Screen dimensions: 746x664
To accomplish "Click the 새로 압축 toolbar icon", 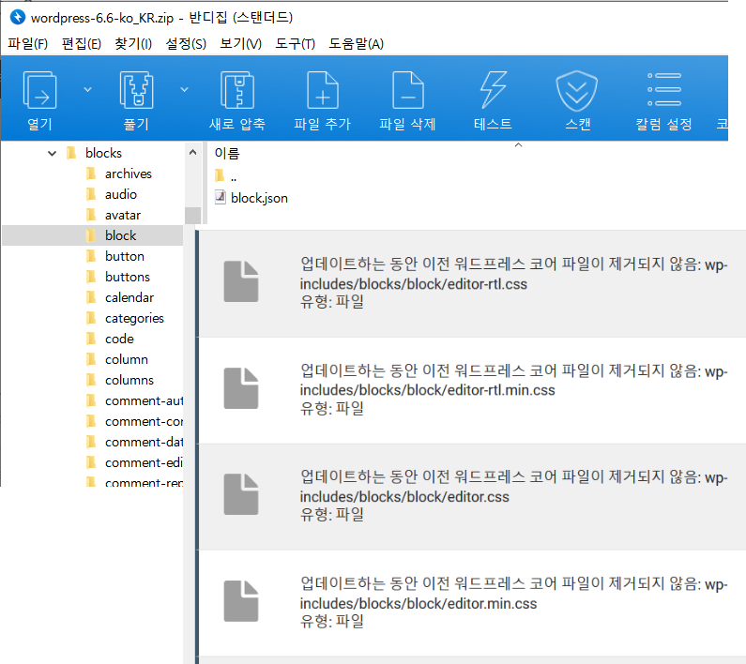I will click(236, 90).
